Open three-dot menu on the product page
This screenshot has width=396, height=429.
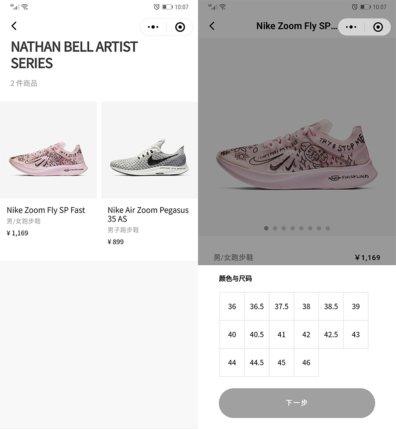[351, 27]
